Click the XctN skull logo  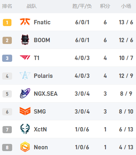coord(25,129)
